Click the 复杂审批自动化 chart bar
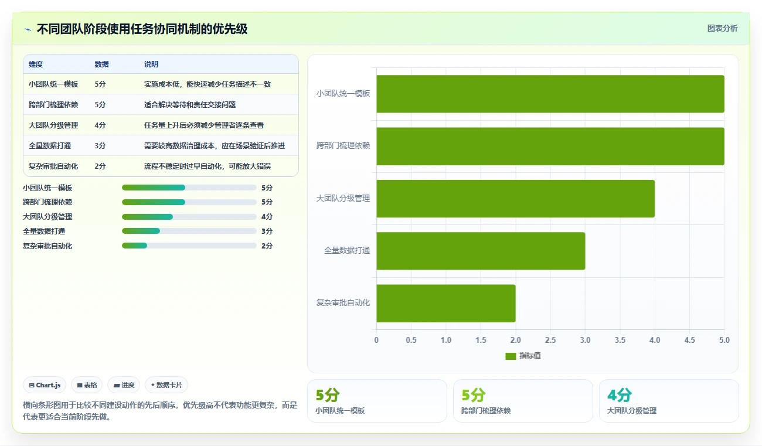The image size is (762, 446). 446,304
